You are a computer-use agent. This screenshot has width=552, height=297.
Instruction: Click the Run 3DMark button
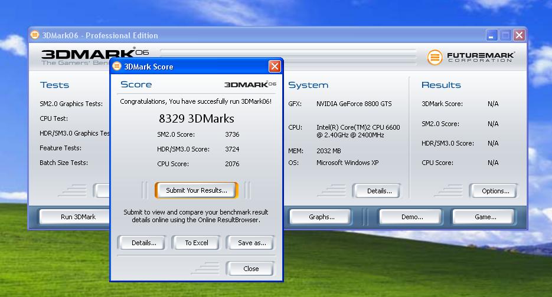(78, 217)
